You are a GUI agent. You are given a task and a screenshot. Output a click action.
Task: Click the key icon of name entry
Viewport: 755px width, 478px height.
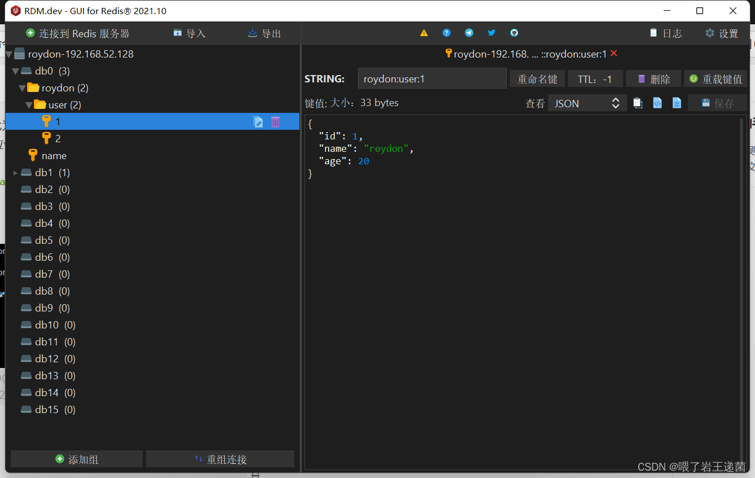coord(33,155)
